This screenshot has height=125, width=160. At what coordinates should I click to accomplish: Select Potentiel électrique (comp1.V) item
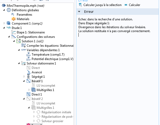52,59
